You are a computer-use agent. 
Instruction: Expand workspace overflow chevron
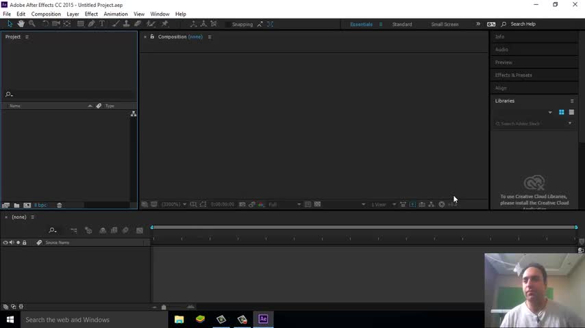(x=478, y=24)
